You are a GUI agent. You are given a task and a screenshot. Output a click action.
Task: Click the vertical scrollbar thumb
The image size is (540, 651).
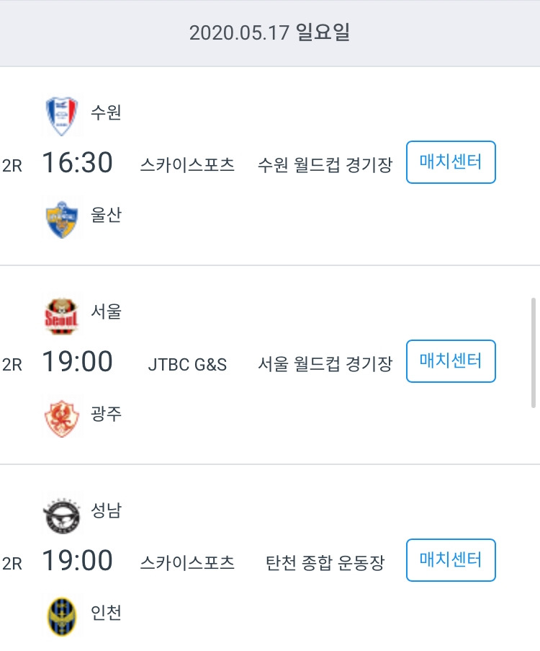(534, 353)
